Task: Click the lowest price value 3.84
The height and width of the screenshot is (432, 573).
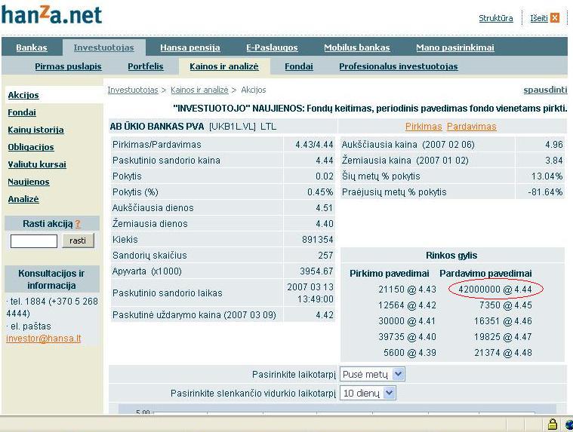Action: tap(554, 160)
